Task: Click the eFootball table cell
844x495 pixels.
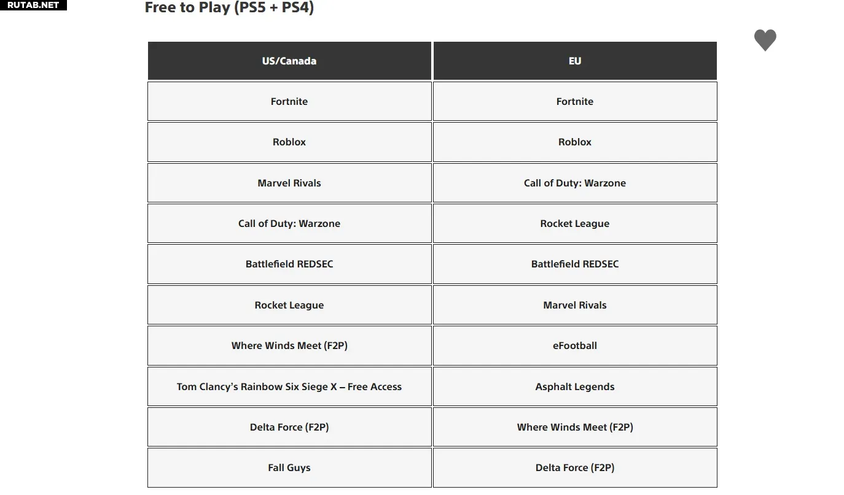Action: [575, 345]
